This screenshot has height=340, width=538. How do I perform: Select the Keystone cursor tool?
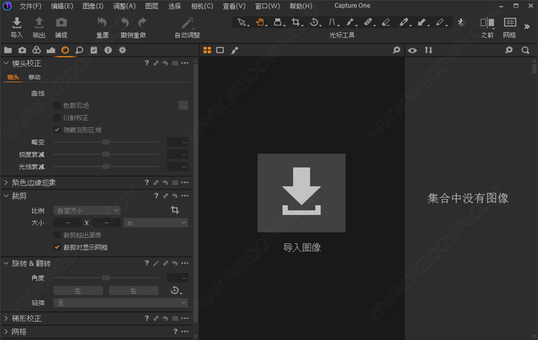point(332,22)
